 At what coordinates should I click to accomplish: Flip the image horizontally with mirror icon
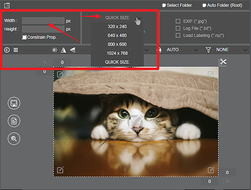64,50
